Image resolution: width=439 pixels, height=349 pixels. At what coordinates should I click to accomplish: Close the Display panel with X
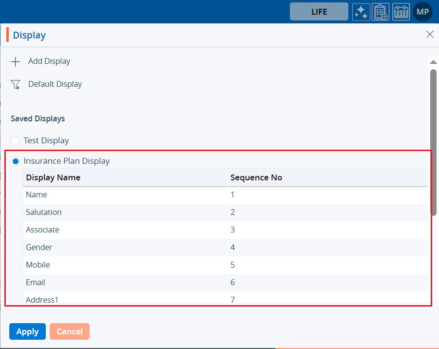pyautogui.click(x=430, y=34)
